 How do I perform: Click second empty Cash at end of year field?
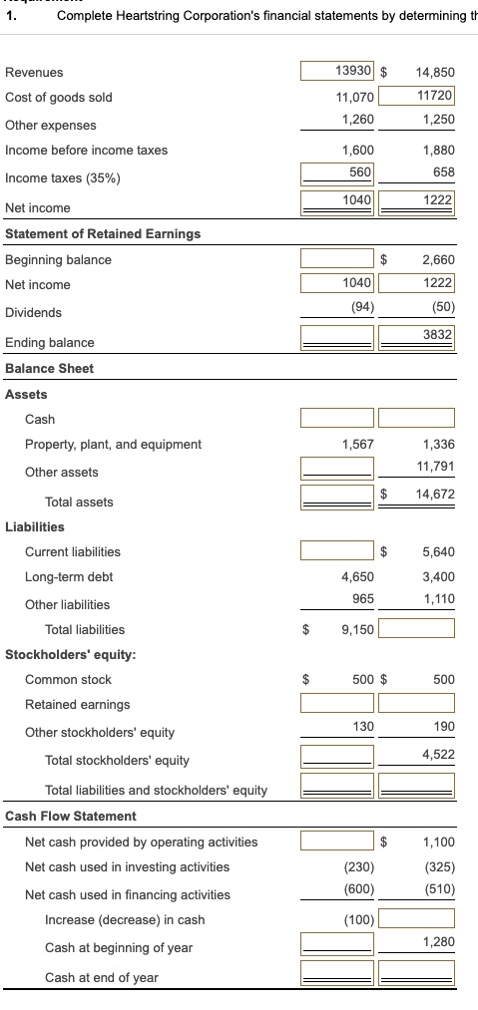click(x=417, y=971)
